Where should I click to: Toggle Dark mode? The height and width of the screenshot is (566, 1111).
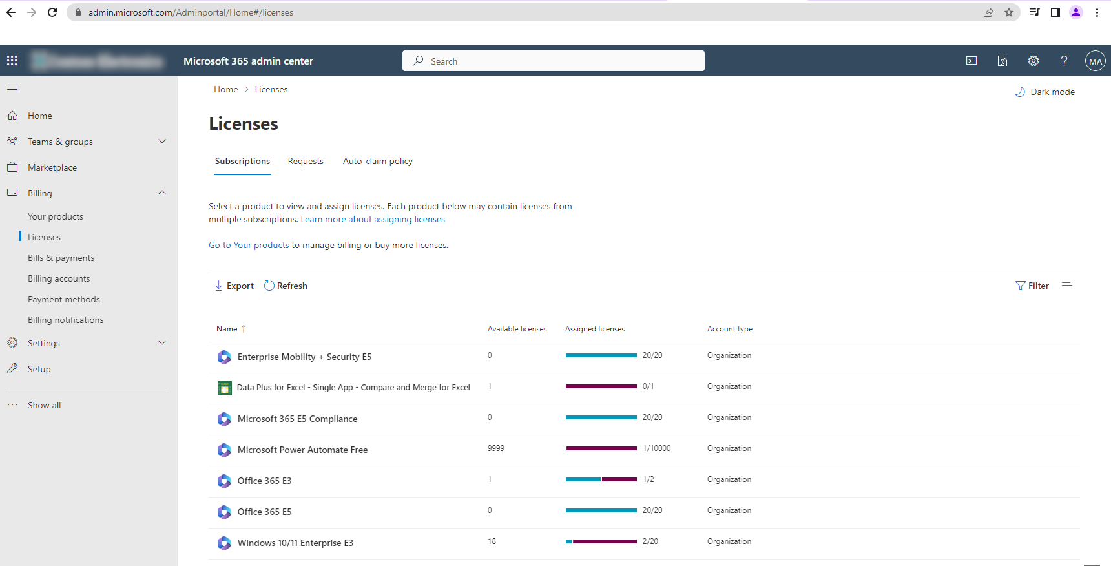pyautogui.click(x=1045, y=92)
